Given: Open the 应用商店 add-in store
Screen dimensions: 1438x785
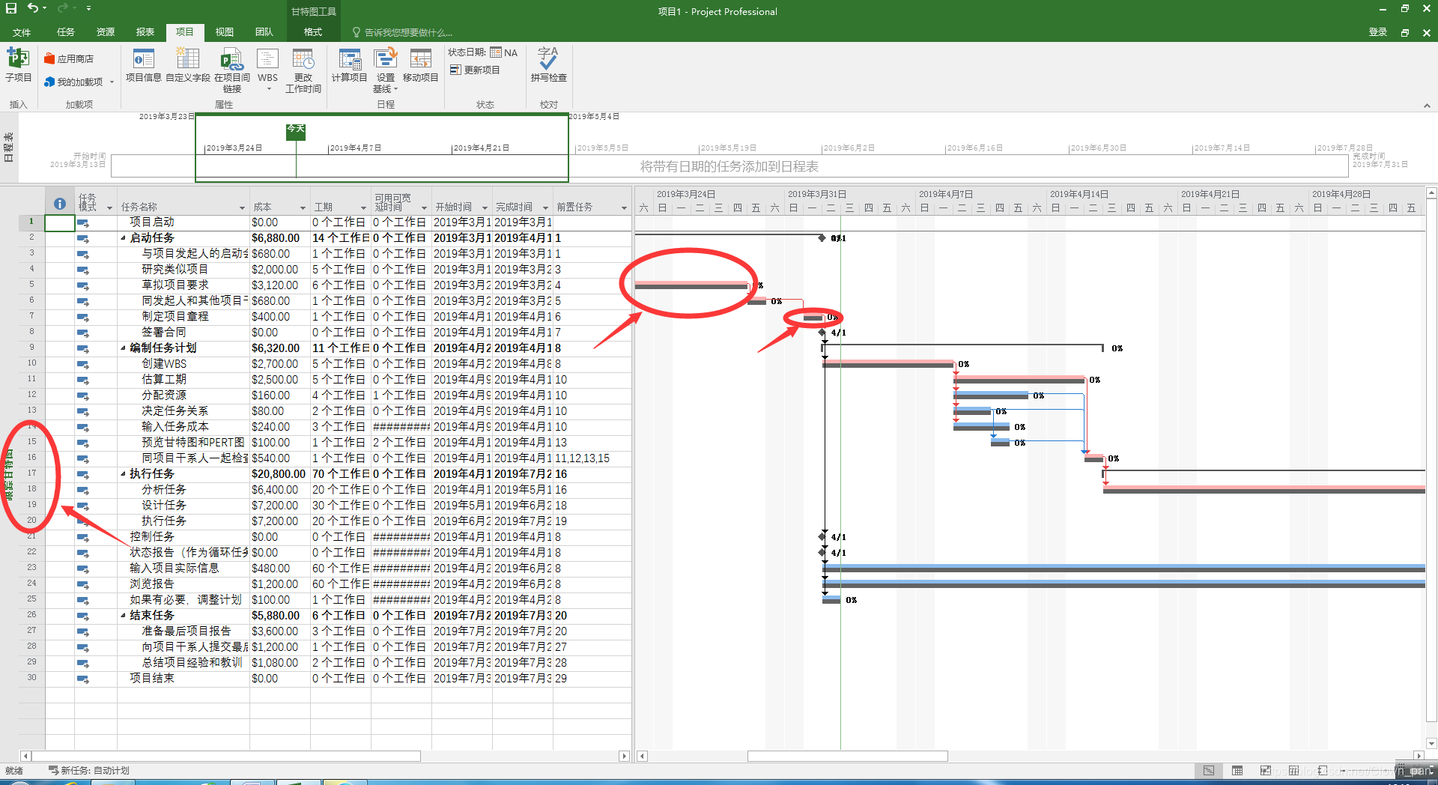Looking at the screenshot, I should tap(68, 58).
